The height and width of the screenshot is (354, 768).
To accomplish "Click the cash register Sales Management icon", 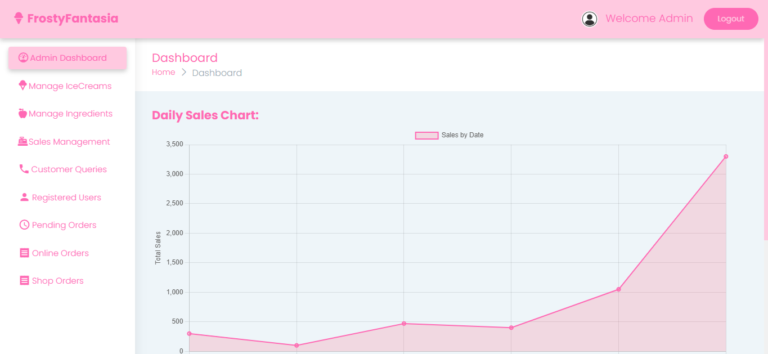I will click(x=23, y=141).
